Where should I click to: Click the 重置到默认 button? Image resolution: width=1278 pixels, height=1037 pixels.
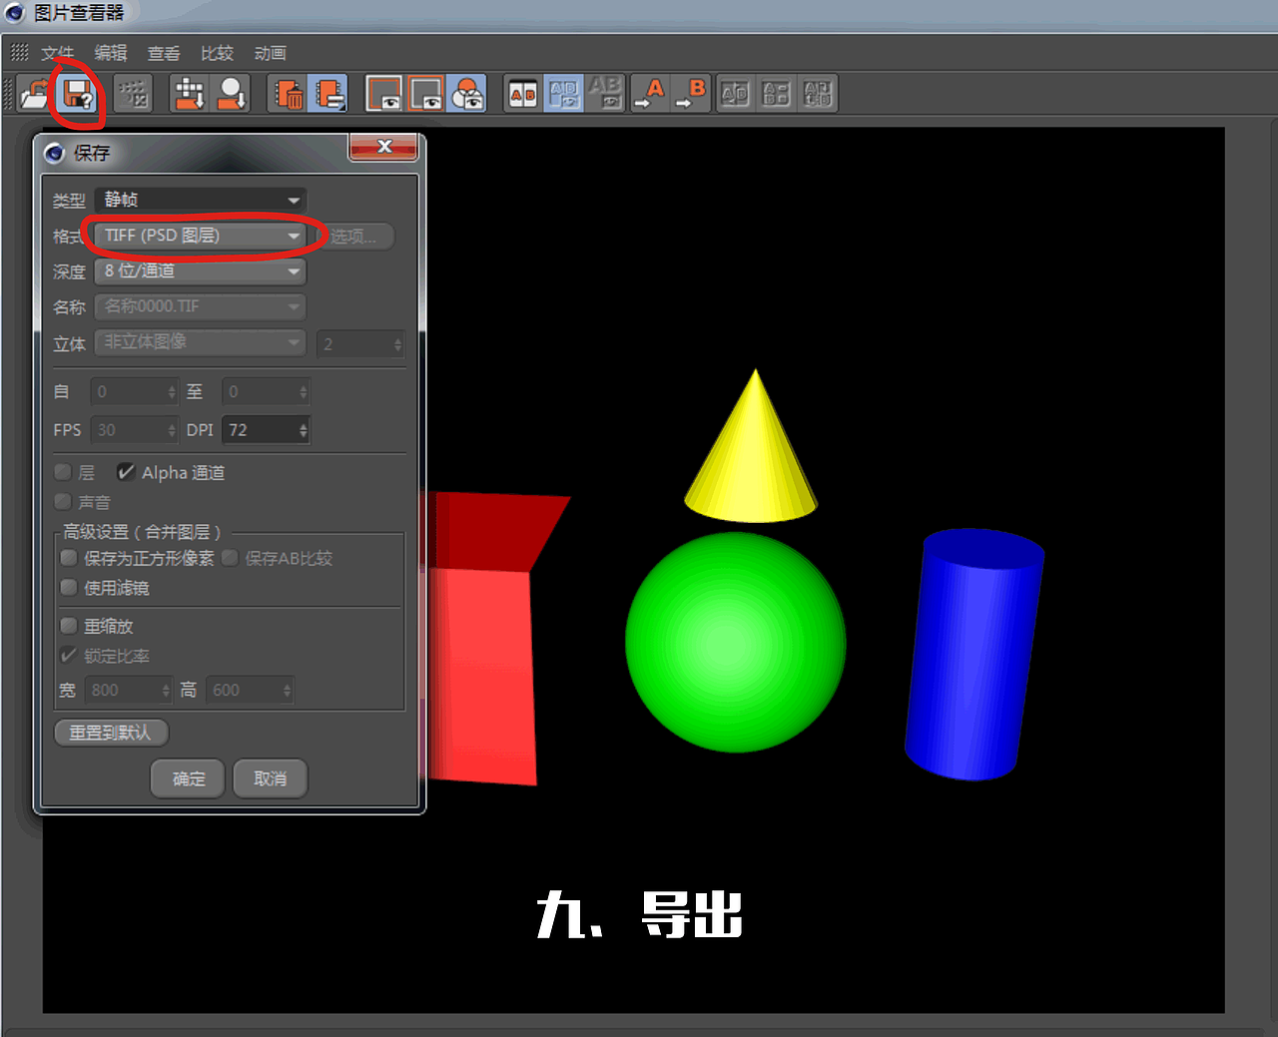pos(111,733)
